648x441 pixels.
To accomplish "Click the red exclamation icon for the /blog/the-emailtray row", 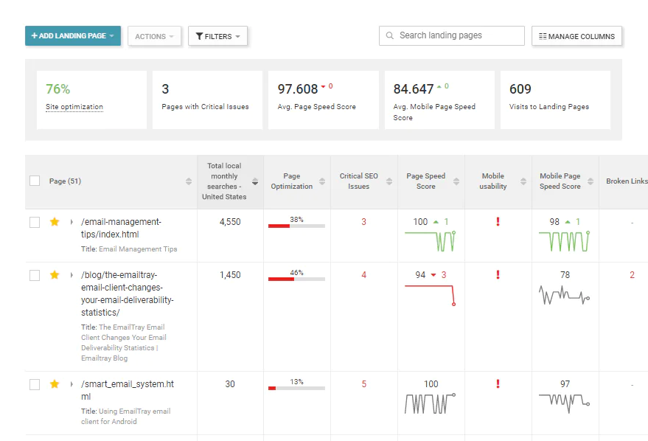I will [497, 274].
